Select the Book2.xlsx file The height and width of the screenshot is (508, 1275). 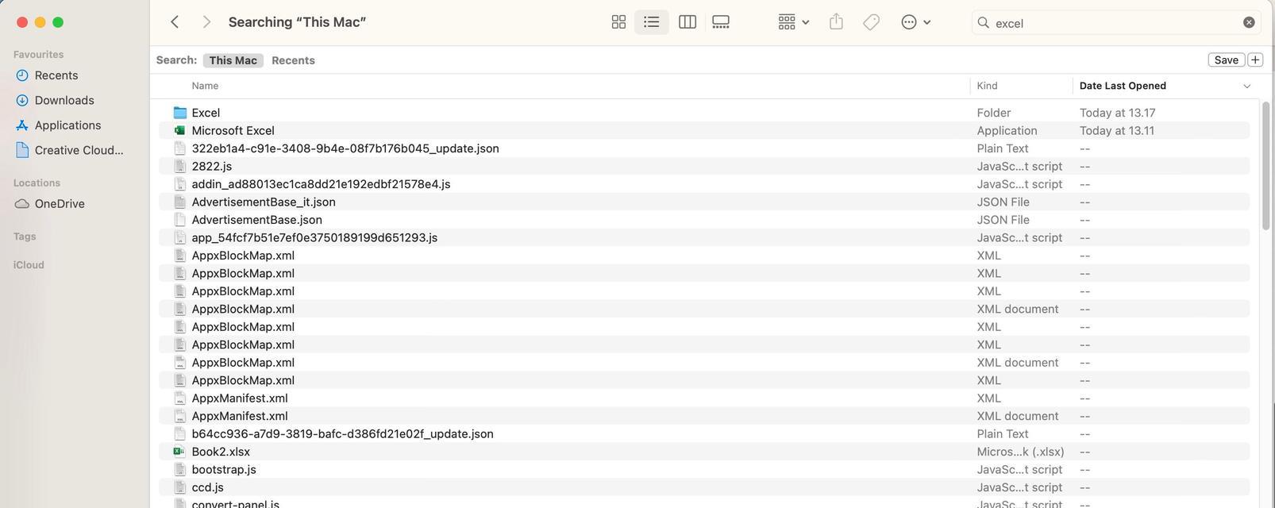[x=221, y=452]
